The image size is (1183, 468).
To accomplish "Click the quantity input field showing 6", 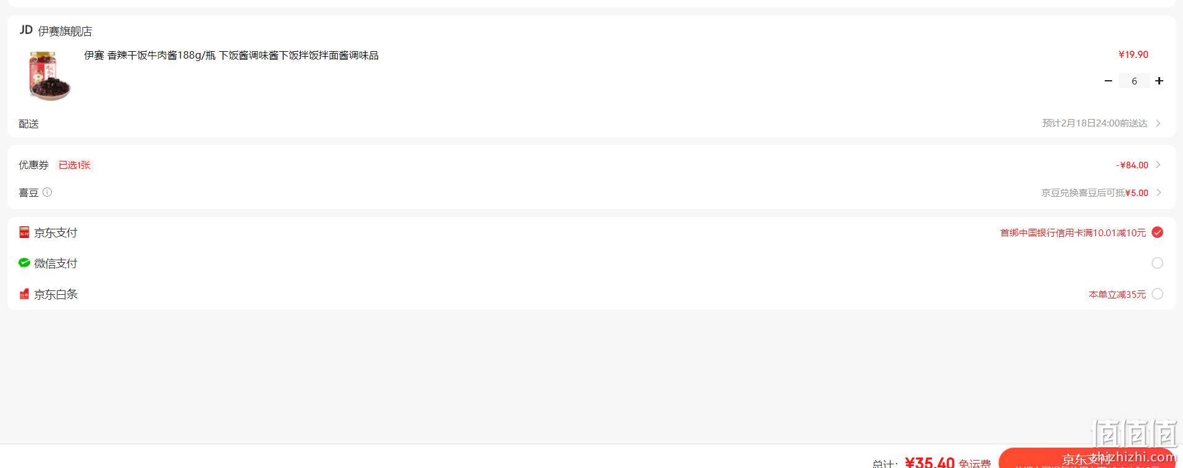I will tap(1134, 81).
